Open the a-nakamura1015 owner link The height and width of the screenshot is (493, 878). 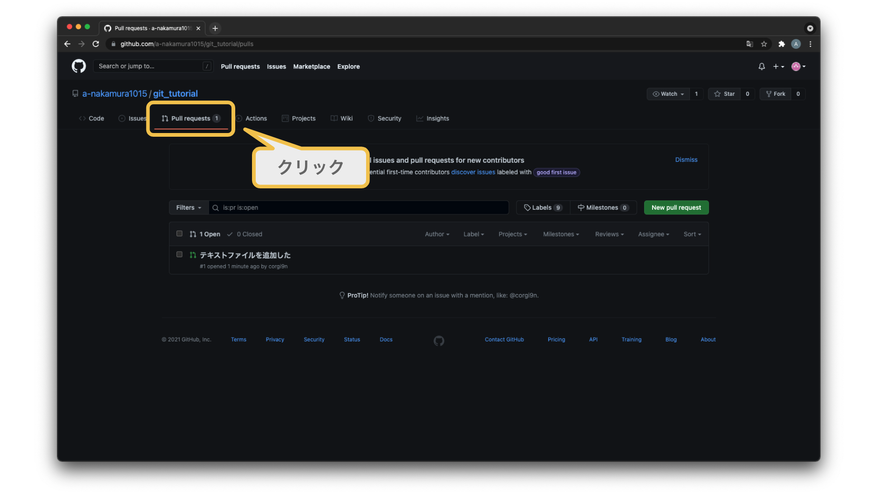point(115,93)
